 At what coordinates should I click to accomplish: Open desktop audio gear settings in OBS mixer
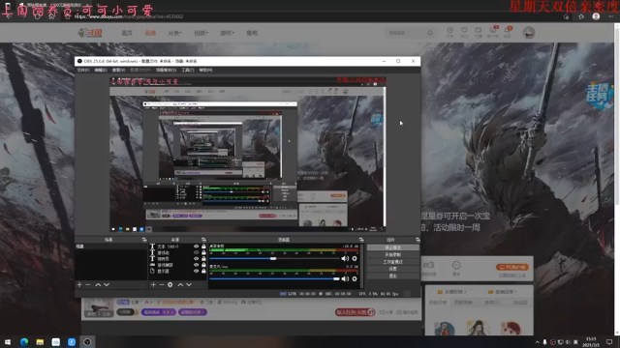point(355,258)
